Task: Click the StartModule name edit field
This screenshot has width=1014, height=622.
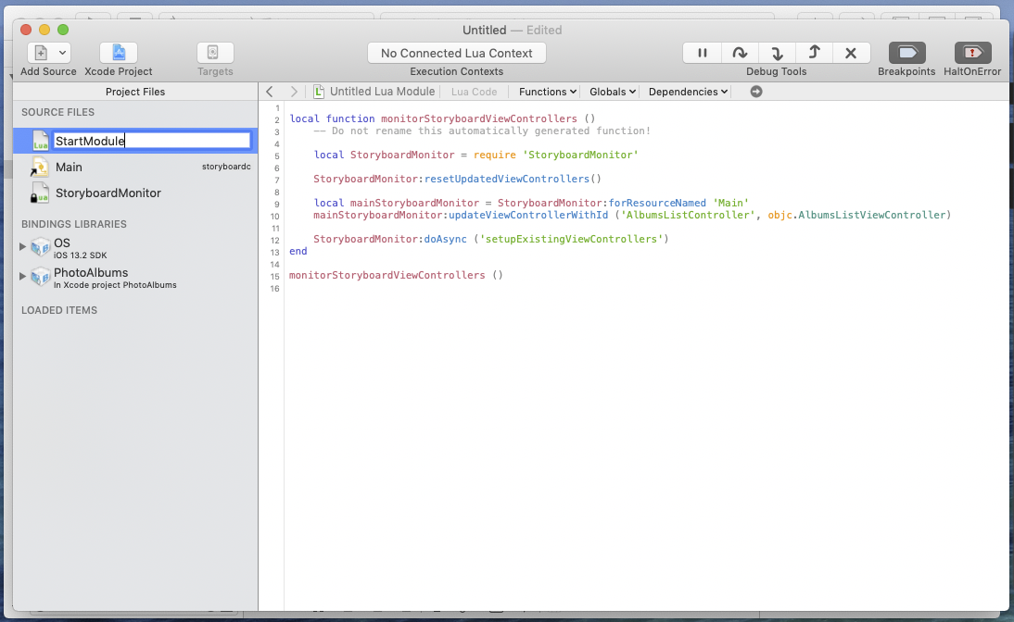Action: (151, 141)
